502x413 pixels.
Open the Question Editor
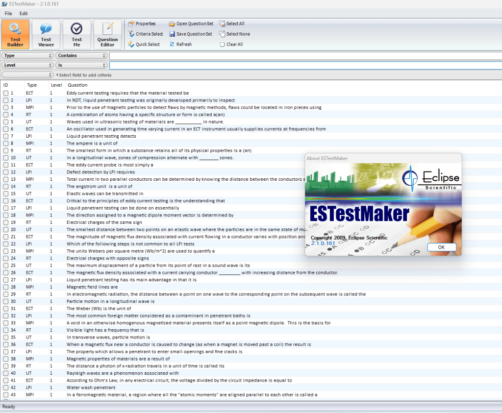click(107, 34)
